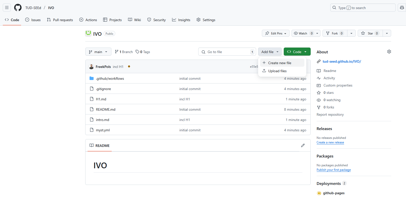This screenshot has width=406, height=202.
Task: Click FreekPols avatar image
Action: click(91, 67)
